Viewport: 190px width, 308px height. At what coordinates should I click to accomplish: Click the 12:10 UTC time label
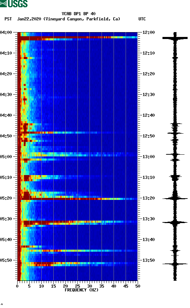148,53
